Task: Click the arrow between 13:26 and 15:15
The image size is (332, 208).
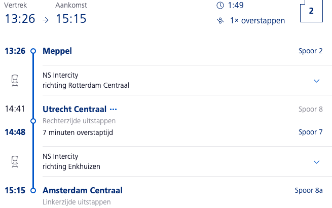Action: click(46, 20)
